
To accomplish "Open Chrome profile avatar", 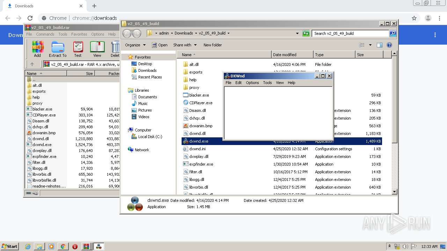I will (428, 18).
